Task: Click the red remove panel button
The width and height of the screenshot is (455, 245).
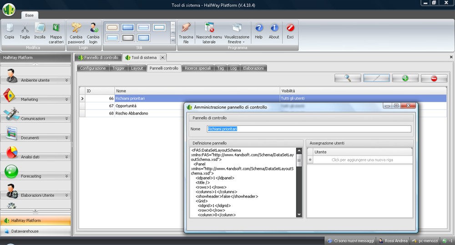Action: [434, 78]
